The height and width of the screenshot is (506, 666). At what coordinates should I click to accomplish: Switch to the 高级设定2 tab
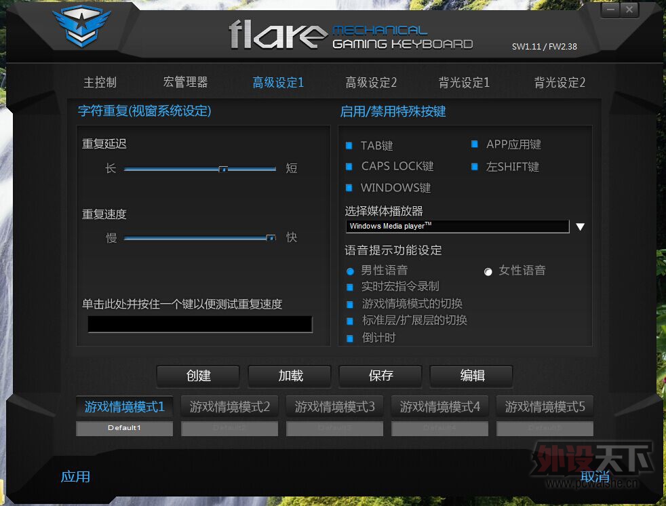pyautogui.click(x=371, y=82)
